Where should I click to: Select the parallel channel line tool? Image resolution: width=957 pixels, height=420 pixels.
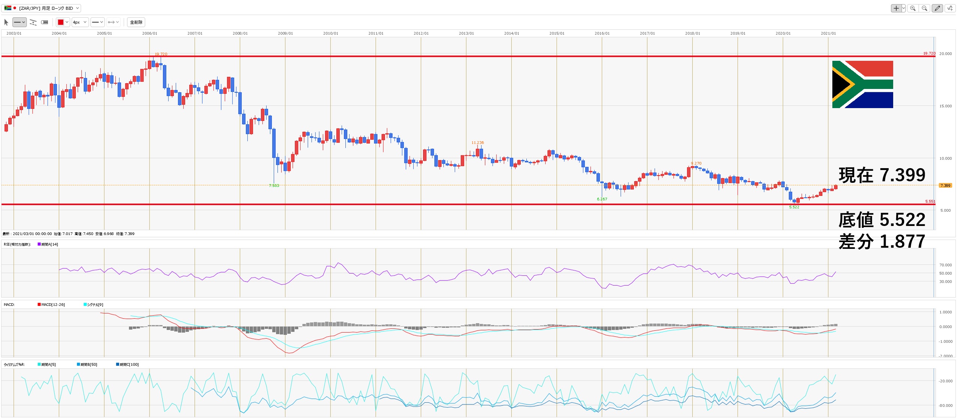(33, 22)
